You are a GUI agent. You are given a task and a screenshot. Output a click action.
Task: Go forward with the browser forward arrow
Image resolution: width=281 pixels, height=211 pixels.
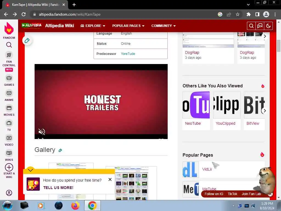(x=15, y=14)
